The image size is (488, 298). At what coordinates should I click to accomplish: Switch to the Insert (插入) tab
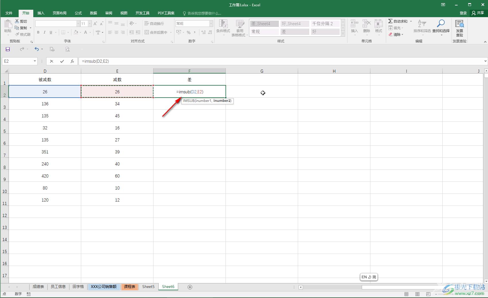(41, 13)
